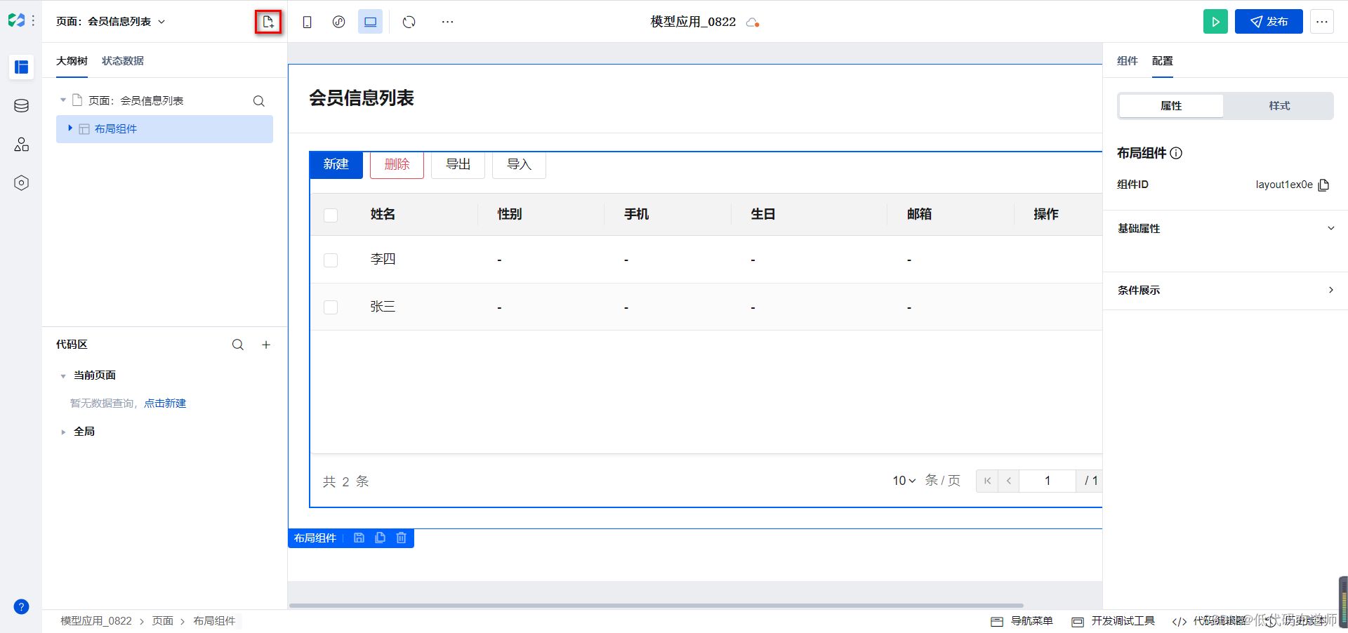The image size is (1348, 633).
Task: Duplicate the selected 布局组件 via floating bar
Action: (x=380, y=538)
